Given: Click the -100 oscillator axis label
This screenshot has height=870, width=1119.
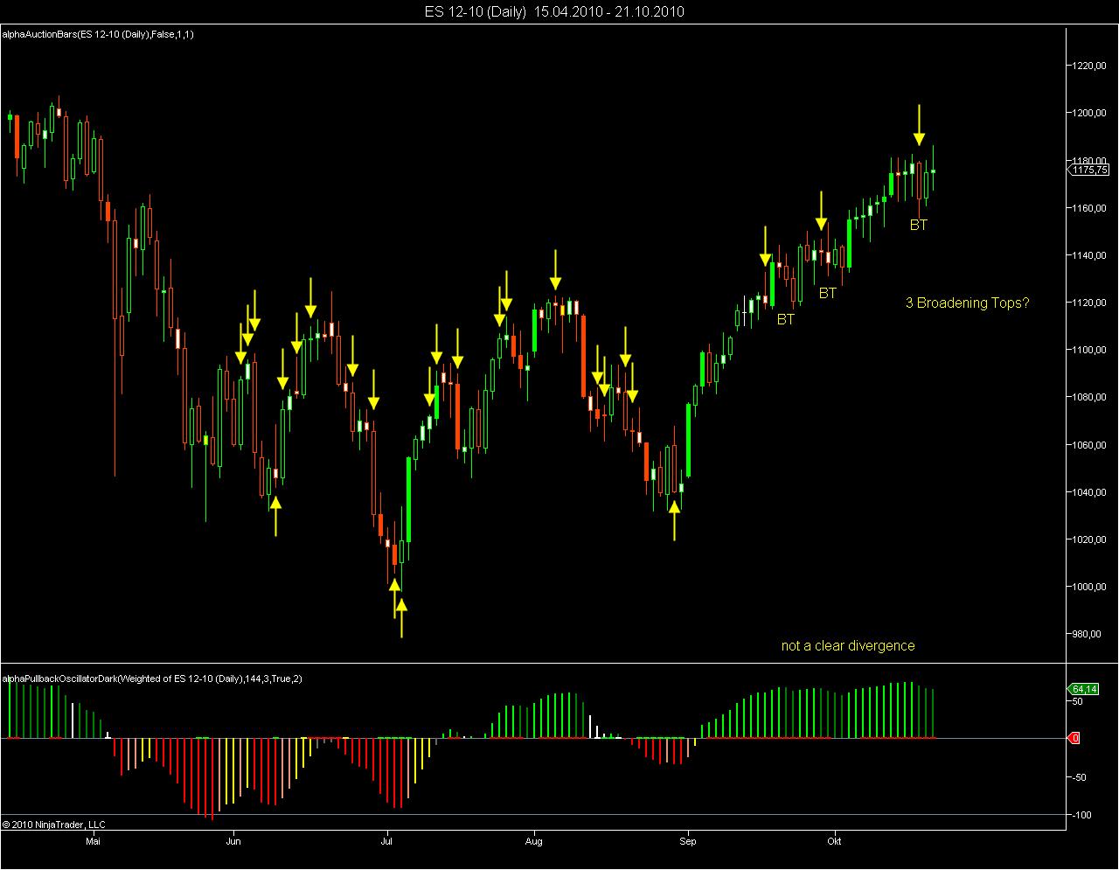Looking at the screenshot, I should click(x=1081, y=815).
